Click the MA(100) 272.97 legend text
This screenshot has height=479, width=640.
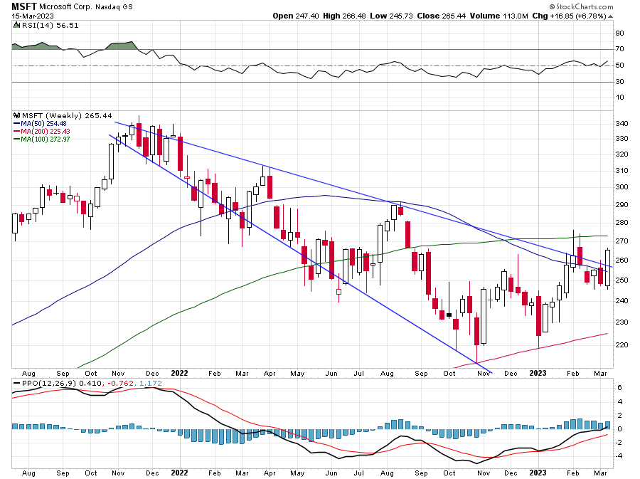pos(46,139)
